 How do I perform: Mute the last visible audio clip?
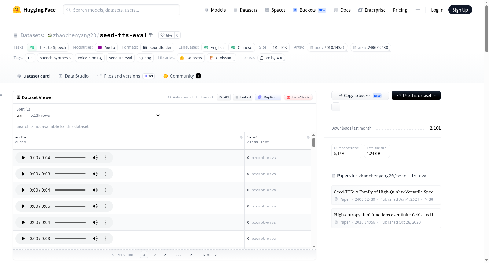point(95,239)
